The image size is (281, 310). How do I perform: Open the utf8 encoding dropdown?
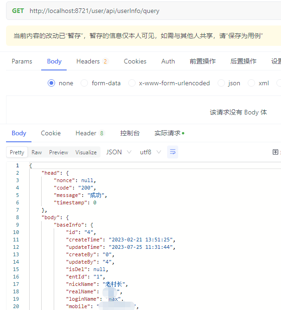150,152
